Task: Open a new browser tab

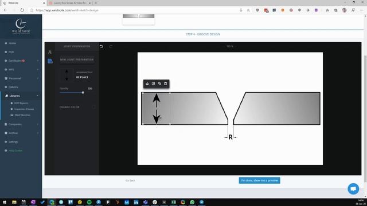Action: pos(96,3)
